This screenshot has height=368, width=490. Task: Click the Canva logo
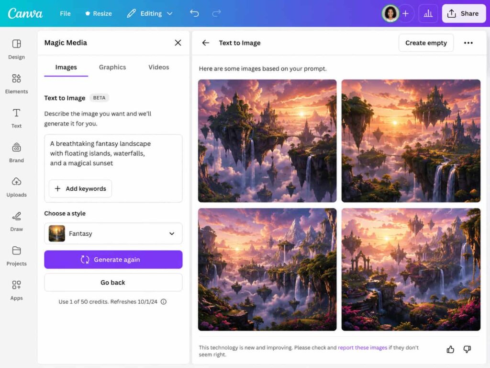(x=25, y=13)
